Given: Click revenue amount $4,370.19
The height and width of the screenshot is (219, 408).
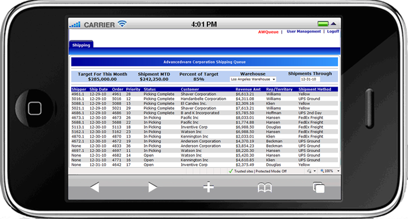Looking at the screenshot, I should click(245, 141).
